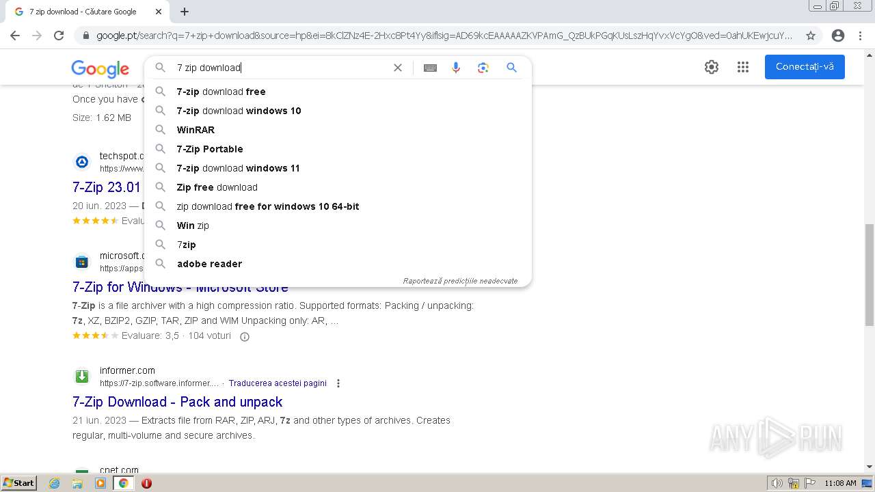
Task: Choose suggestion 7-Zip Portable
Action: coord(338,149)
